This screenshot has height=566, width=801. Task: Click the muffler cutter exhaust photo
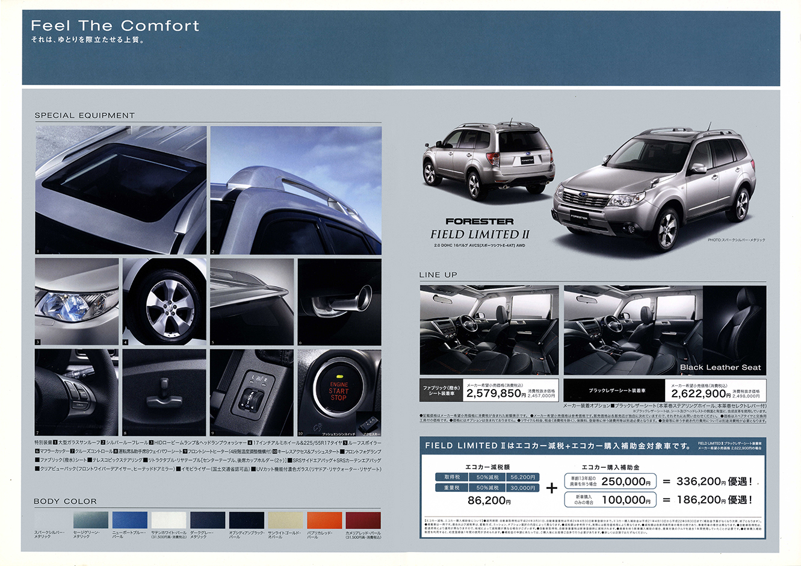coord(339,302)
